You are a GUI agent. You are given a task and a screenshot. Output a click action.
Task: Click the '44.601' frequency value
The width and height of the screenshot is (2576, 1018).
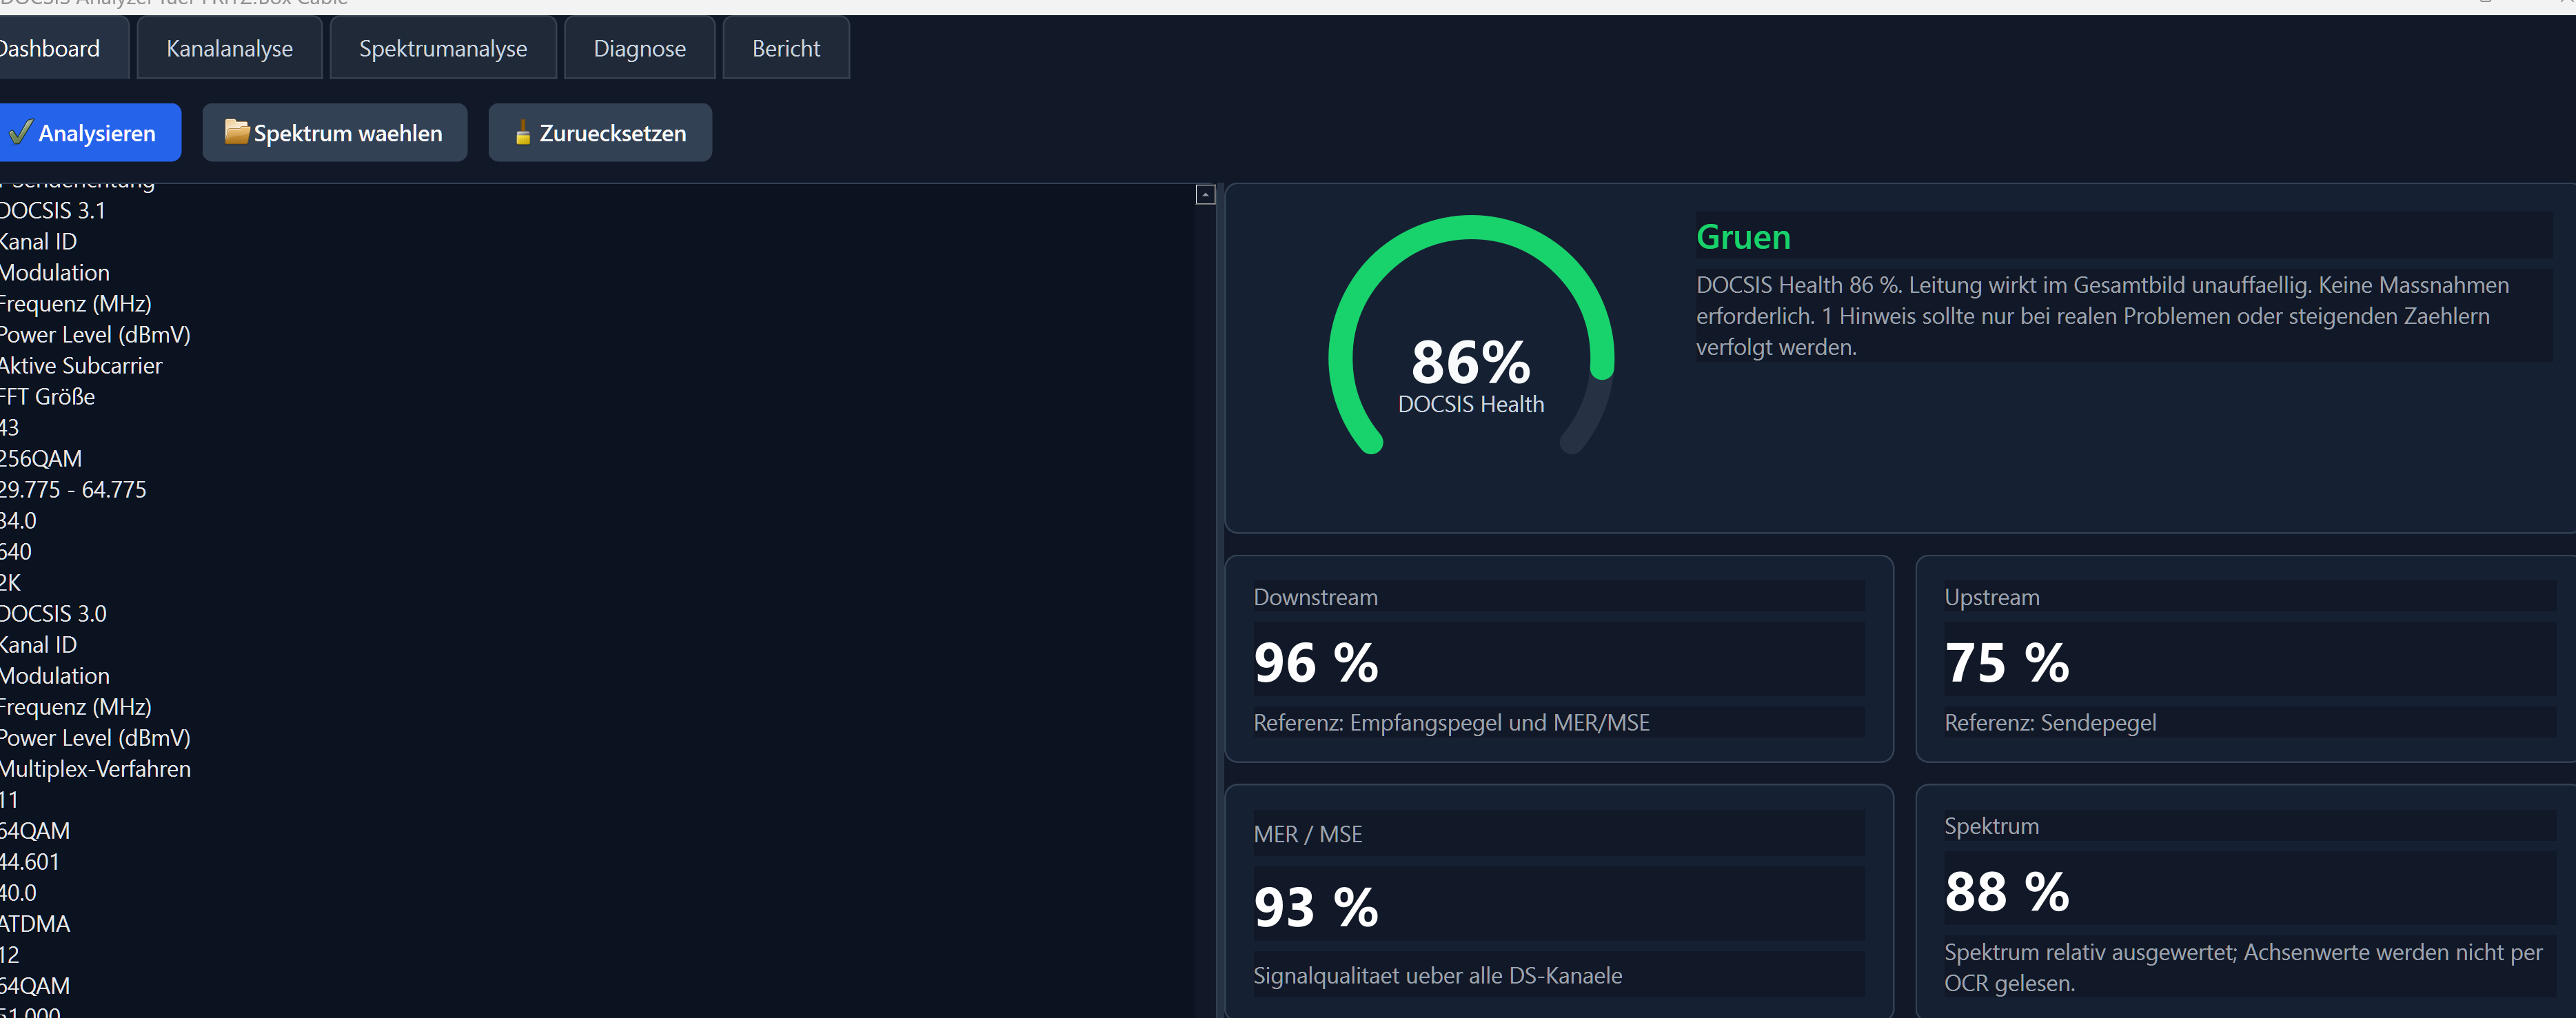click(30, 862)
